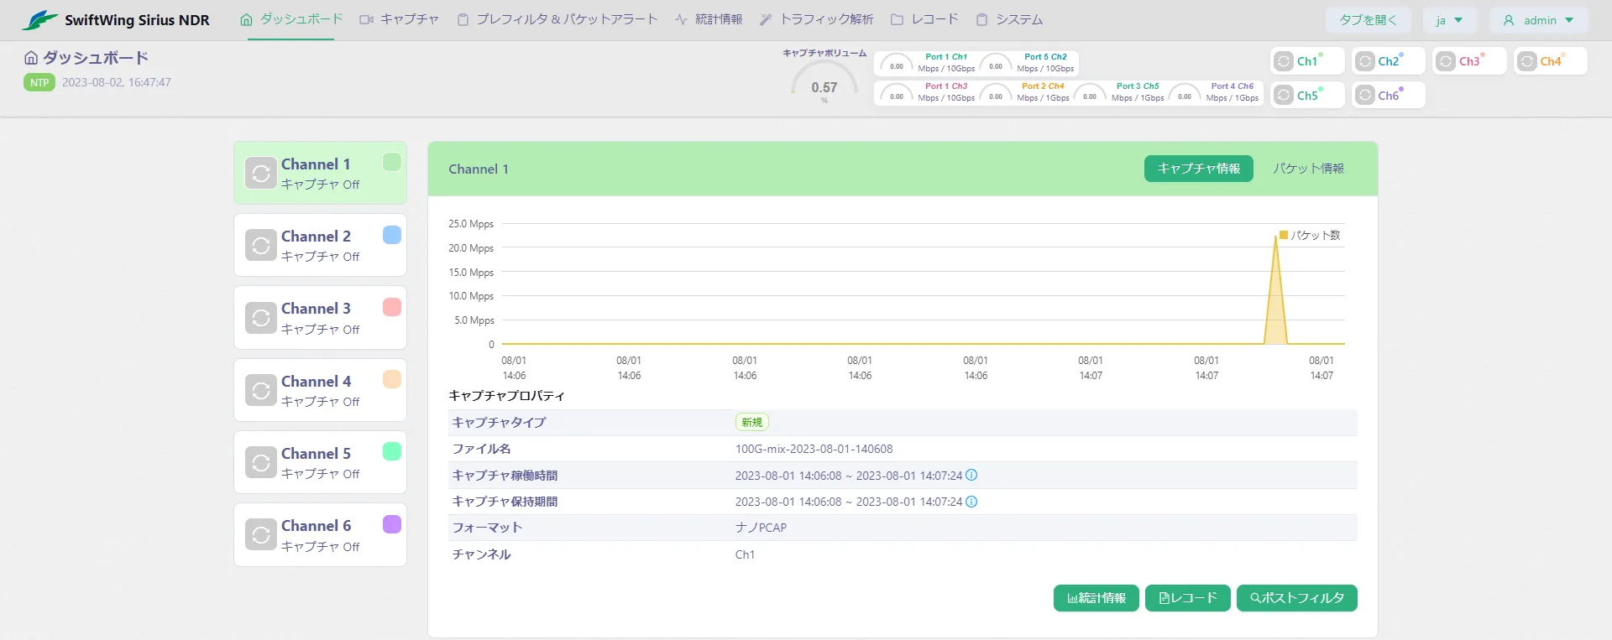Click info icon beside キャプチャ保持期間 value
Screen dimensions: 1612x640
(x=971, y=502)
